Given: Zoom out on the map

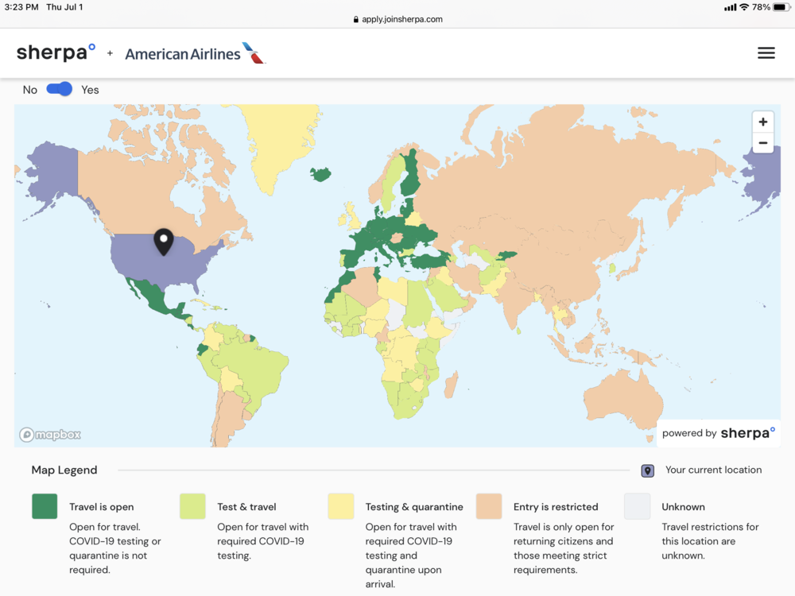Looking at the screenshot, I should click(x=762, y=143).
